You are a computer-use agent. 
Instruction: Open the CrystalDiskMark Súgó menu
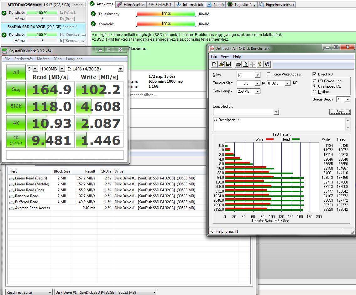(57, 59)
